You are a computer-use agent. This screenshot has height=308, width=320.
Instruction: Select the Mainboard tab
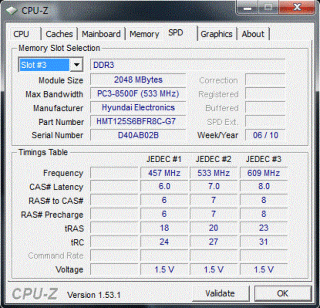point(101,34)
